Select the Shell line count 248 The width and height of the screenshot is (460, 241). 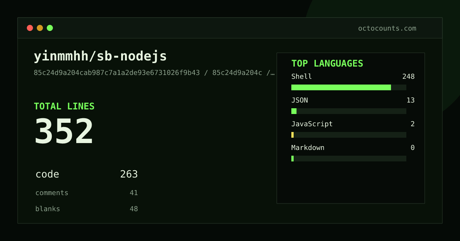pyautogui.click(x=408, y=77)
